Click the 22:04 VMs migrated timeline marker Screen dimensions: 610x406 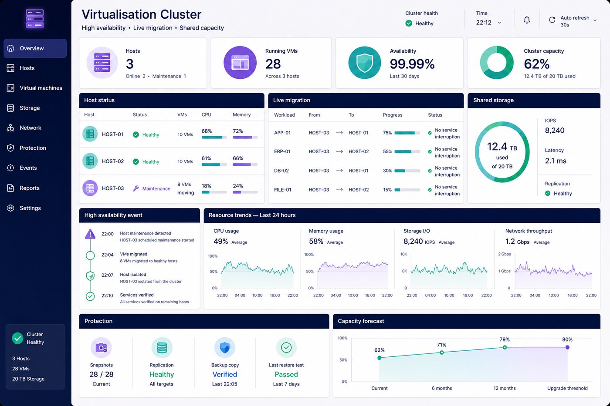point(90,255)
